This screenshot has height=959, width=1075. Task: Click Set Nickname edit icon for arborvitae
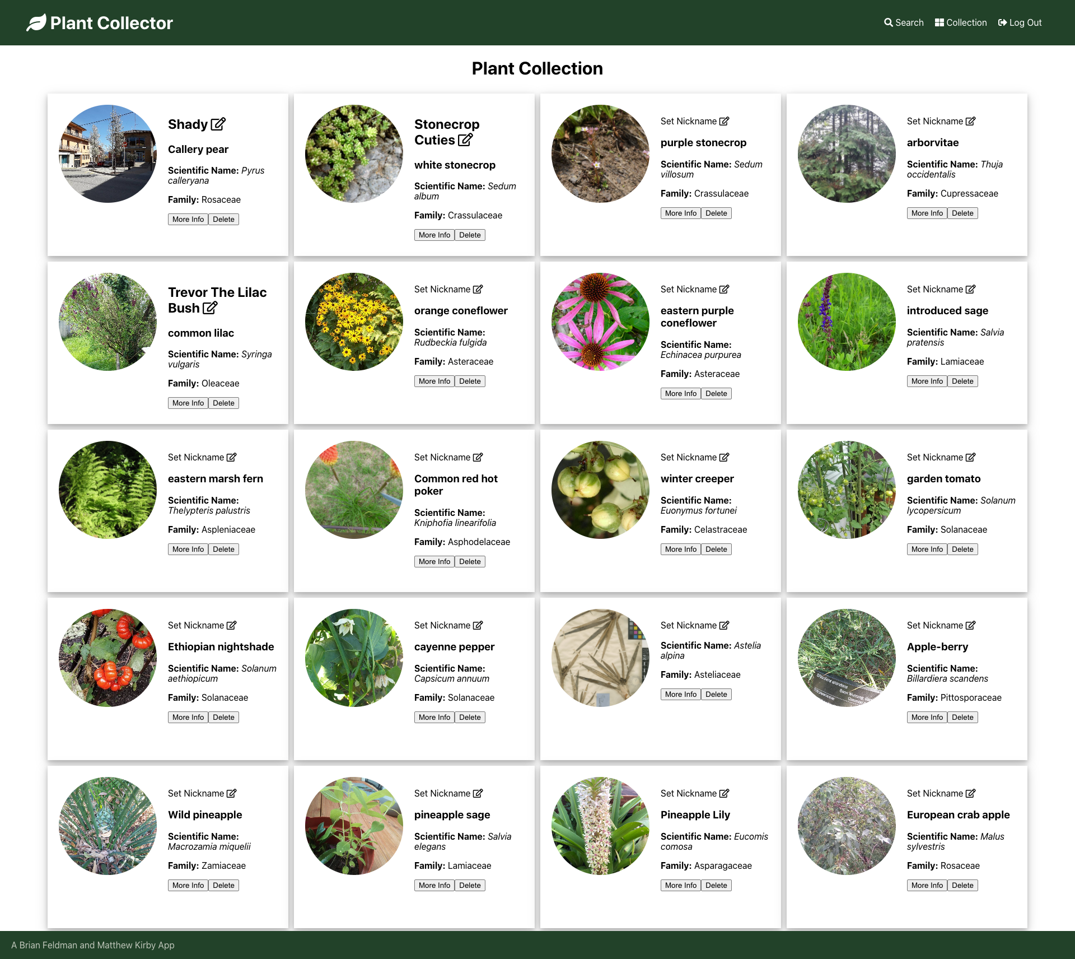tap(971, 121)
